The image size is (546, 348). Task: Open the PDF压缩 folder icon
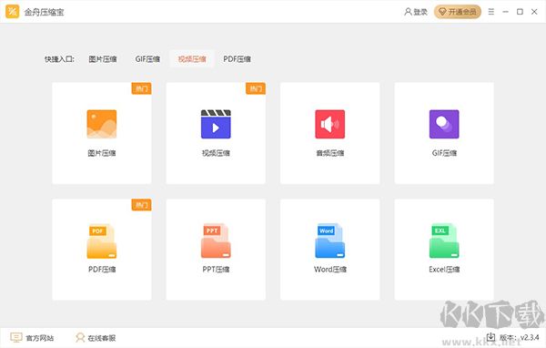(102, 241)
